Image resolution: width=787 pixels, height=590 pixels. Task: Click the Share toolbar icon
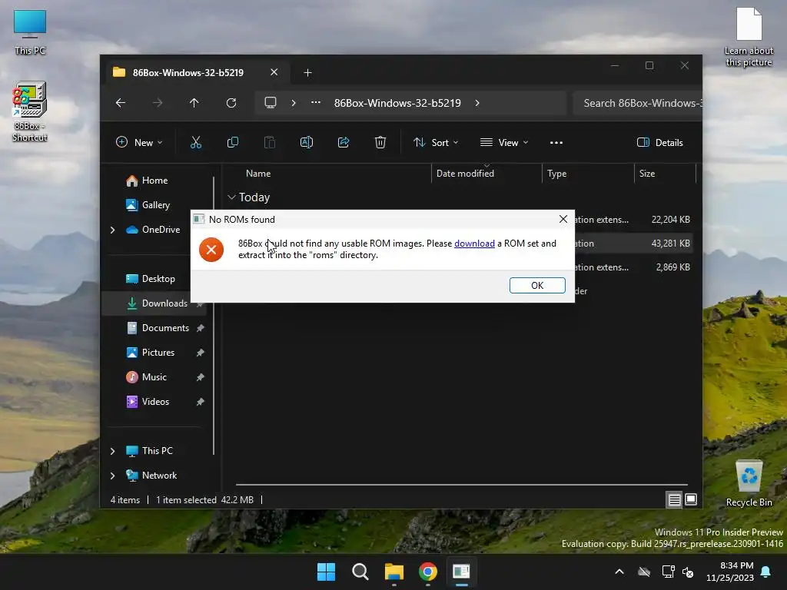[344, 142]
